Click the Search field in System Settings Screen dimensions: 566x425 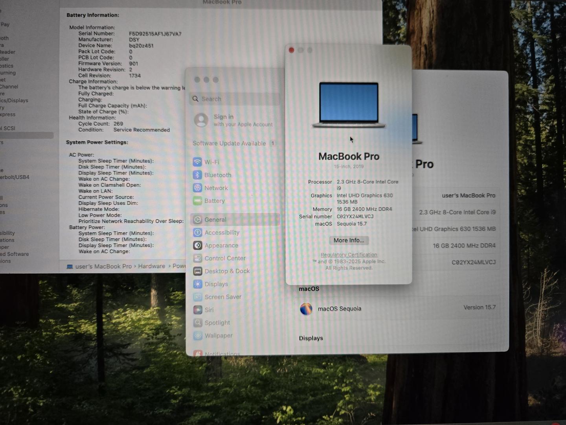pos(235,99)
